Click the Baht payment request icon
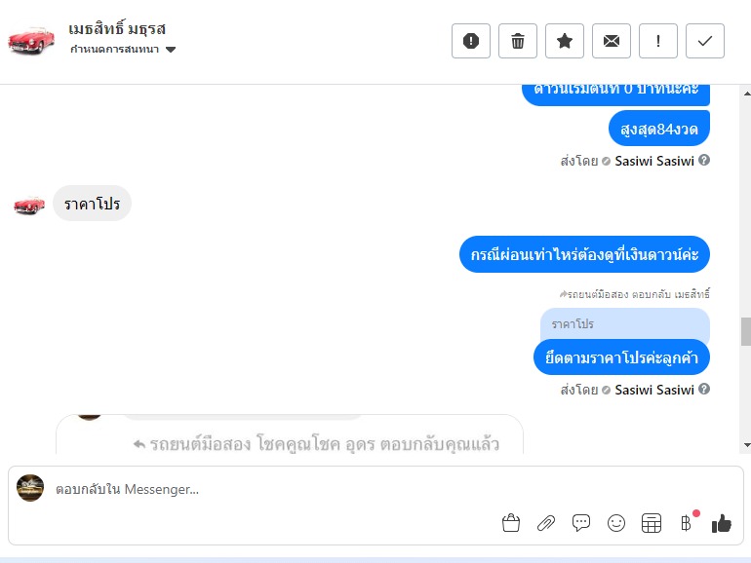Screen dimensions: 751x563 (686, 523)
